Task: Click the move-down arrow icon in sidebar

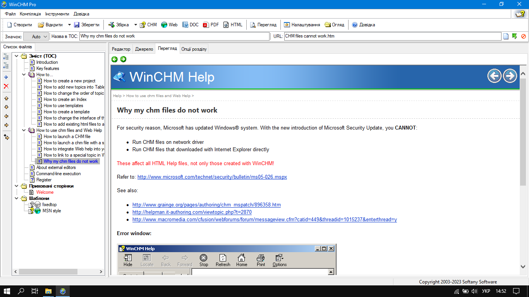Action: click(x=6, y=107)
